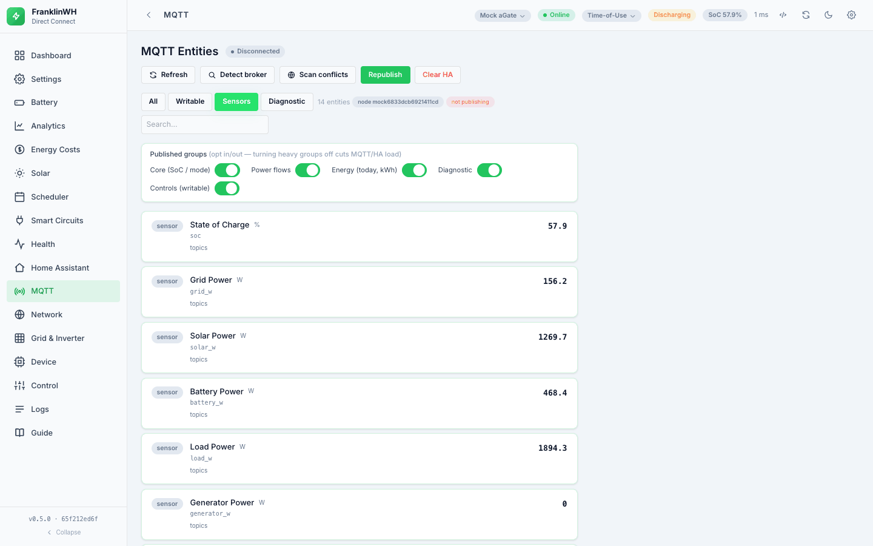Expand topics under Grid Power
Image resolution: width=873 pixels, height=546 pixels.
click(199, 304)
